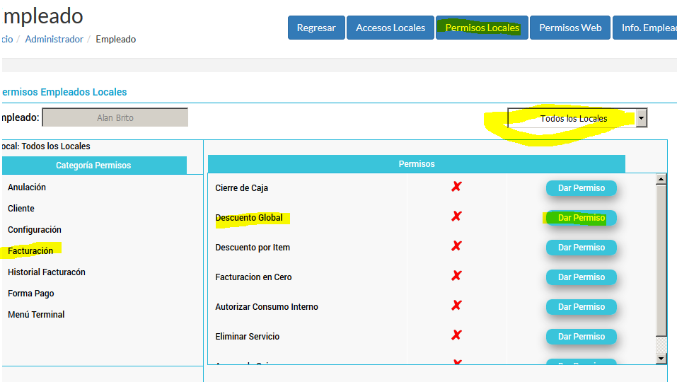Click red X for Eliminar Servicio
677x382 pixels.
coord(456,335)
